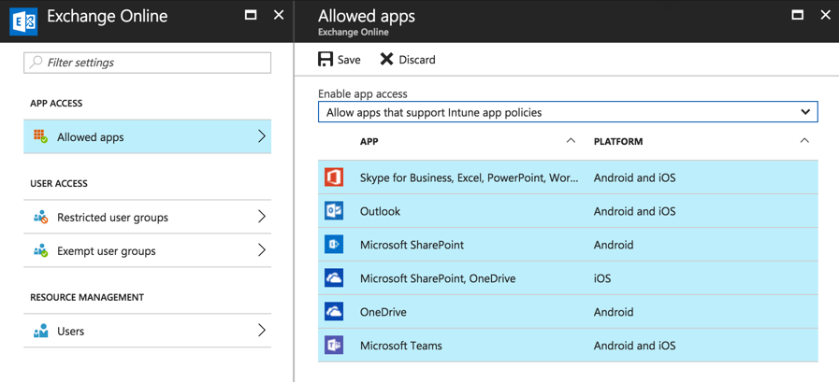Open Allowed apps settings item
This screenshot has height=382, width=839.
click(148, 137)
